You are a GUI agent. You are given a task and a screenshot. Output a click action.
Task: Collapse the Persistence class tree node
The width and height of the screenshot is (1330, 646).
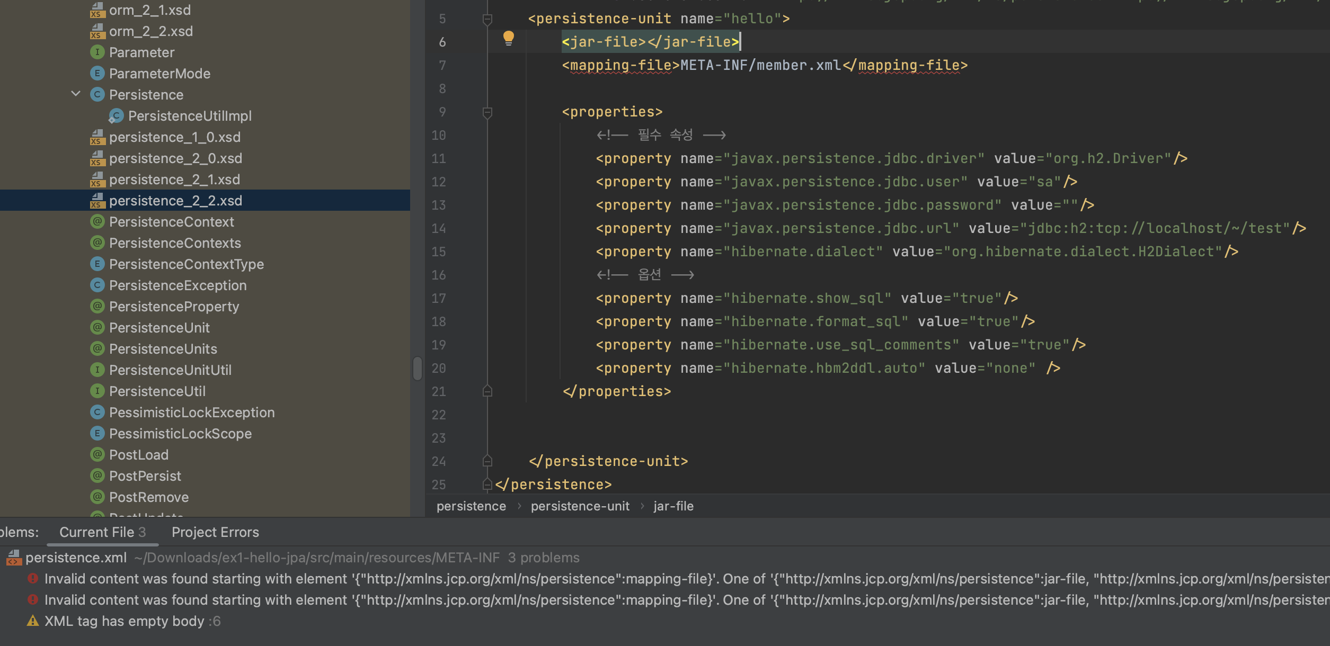(x=76, y=94)
